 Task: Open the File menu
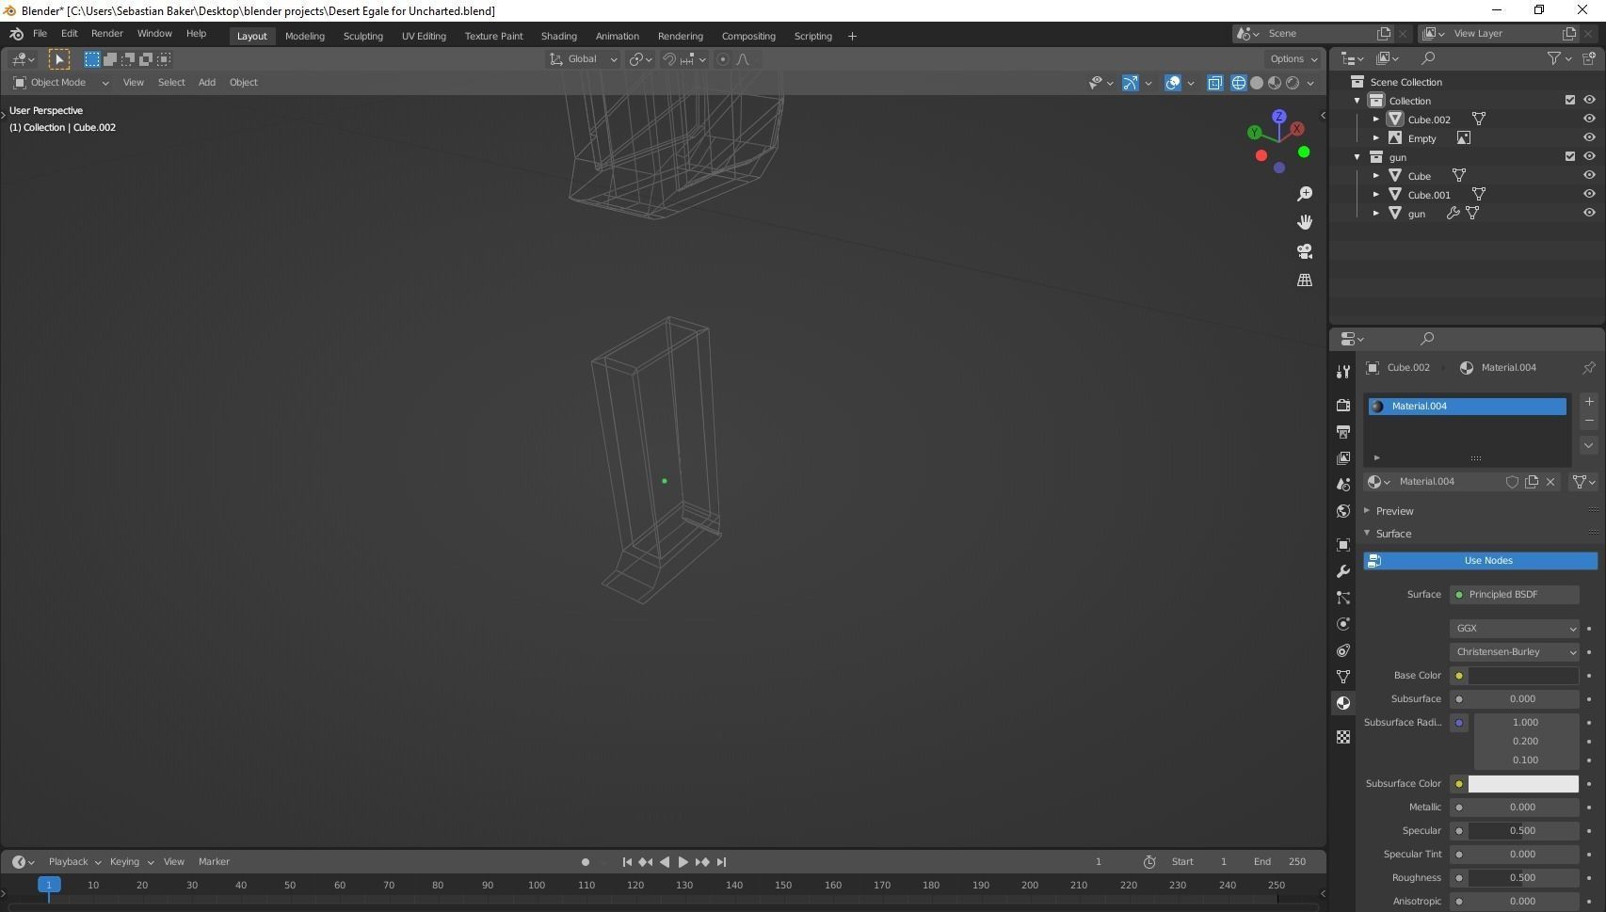pyautogui.click(x=40, y=34)
